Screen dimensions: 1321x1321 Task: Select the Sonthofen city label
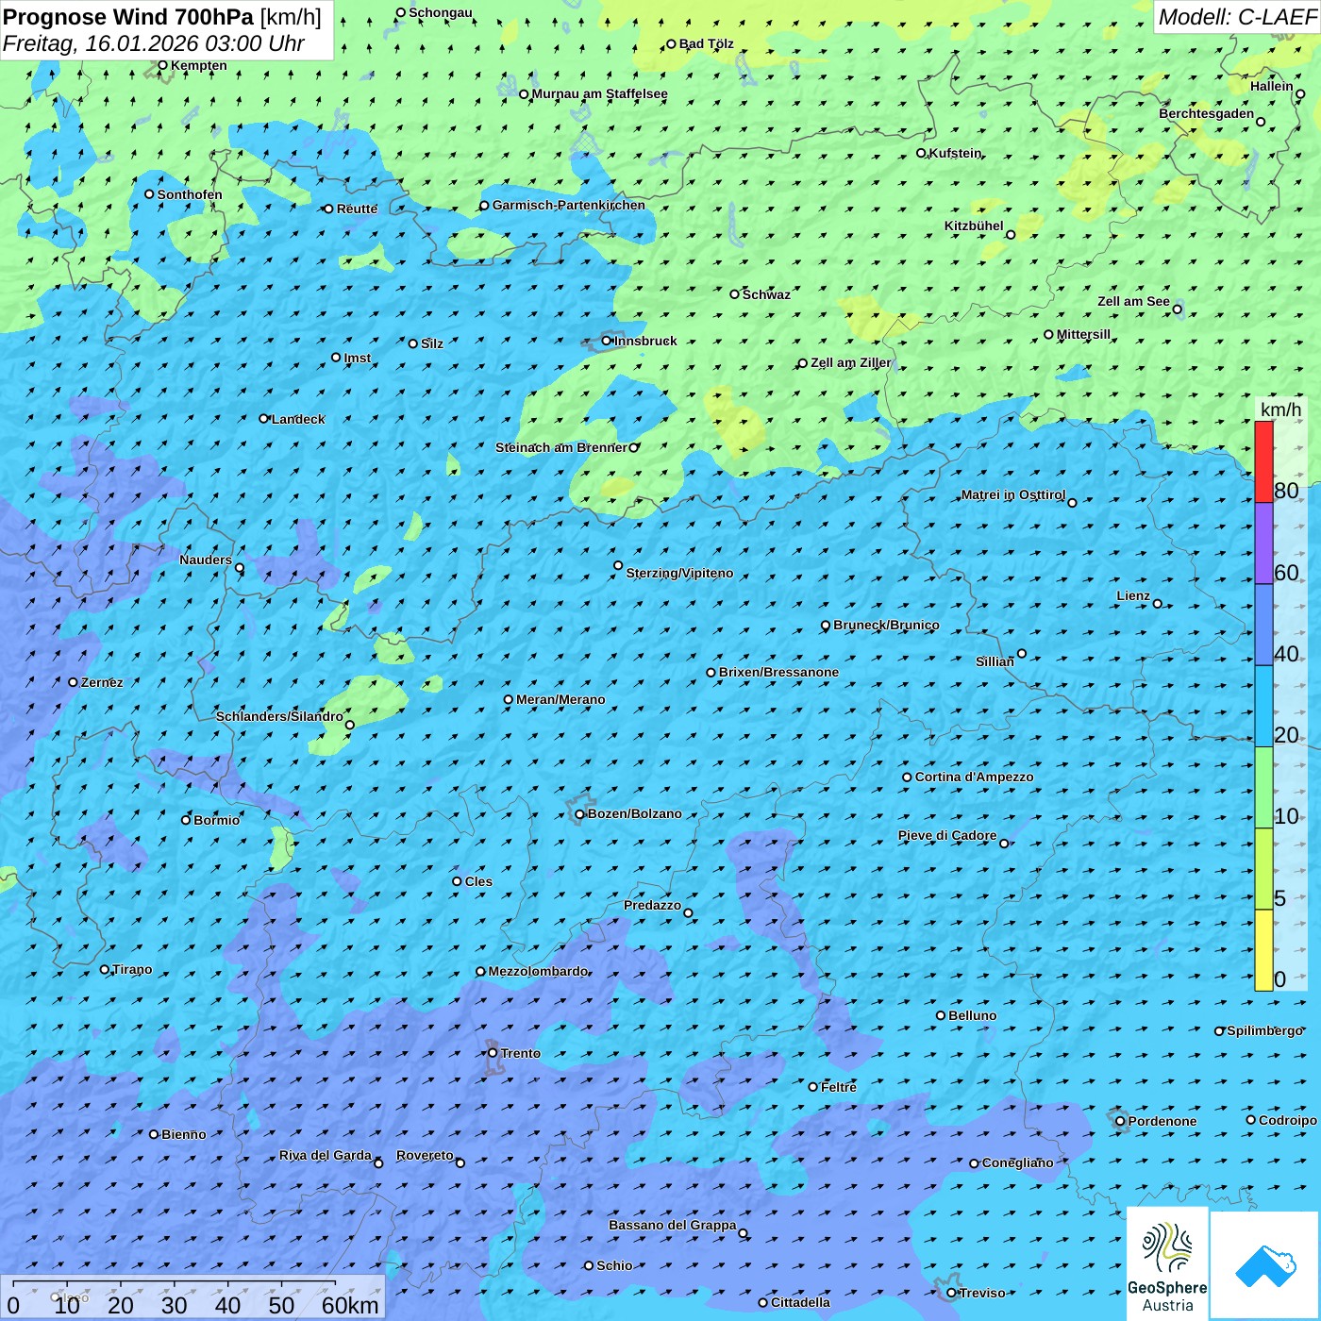click(190, 194)
